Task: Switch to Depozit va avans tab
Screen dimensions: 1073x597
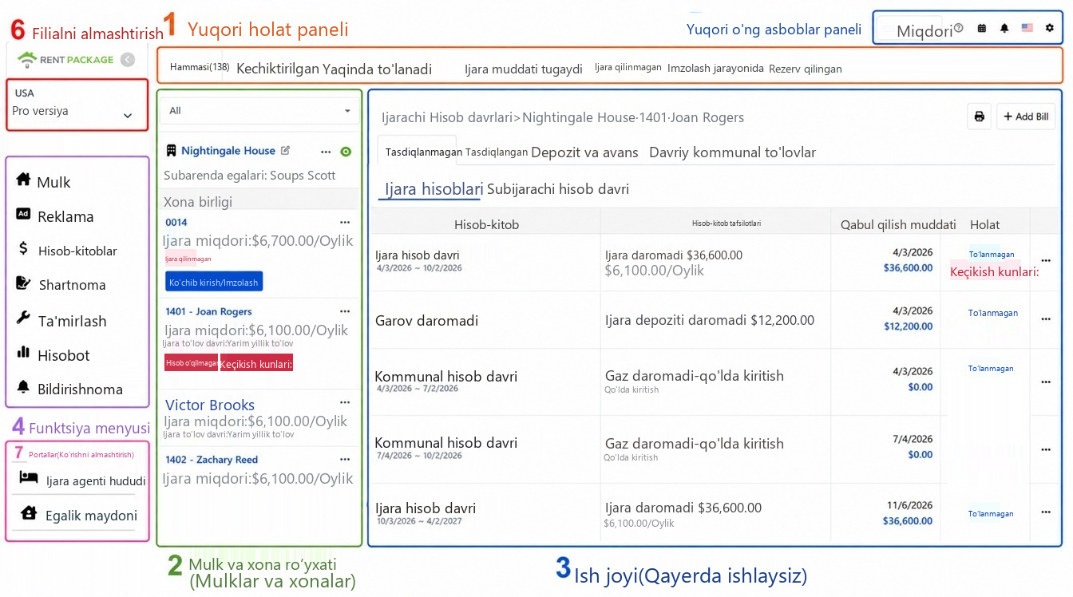Action: point(584,152)
